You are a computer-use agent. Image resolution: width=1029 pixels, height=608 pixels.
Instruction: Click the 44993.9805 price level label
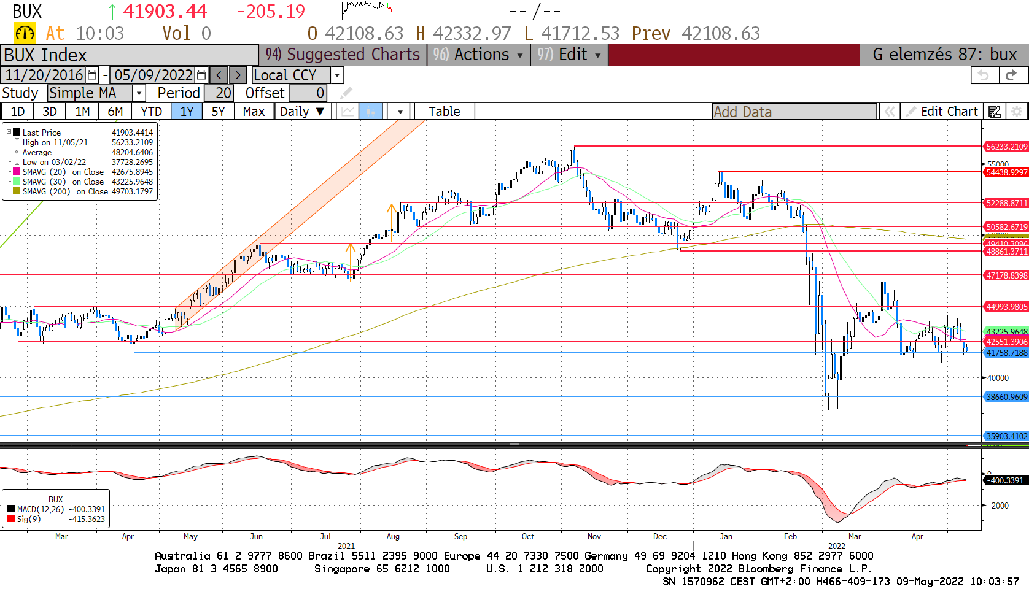[x=1006, y=307]
